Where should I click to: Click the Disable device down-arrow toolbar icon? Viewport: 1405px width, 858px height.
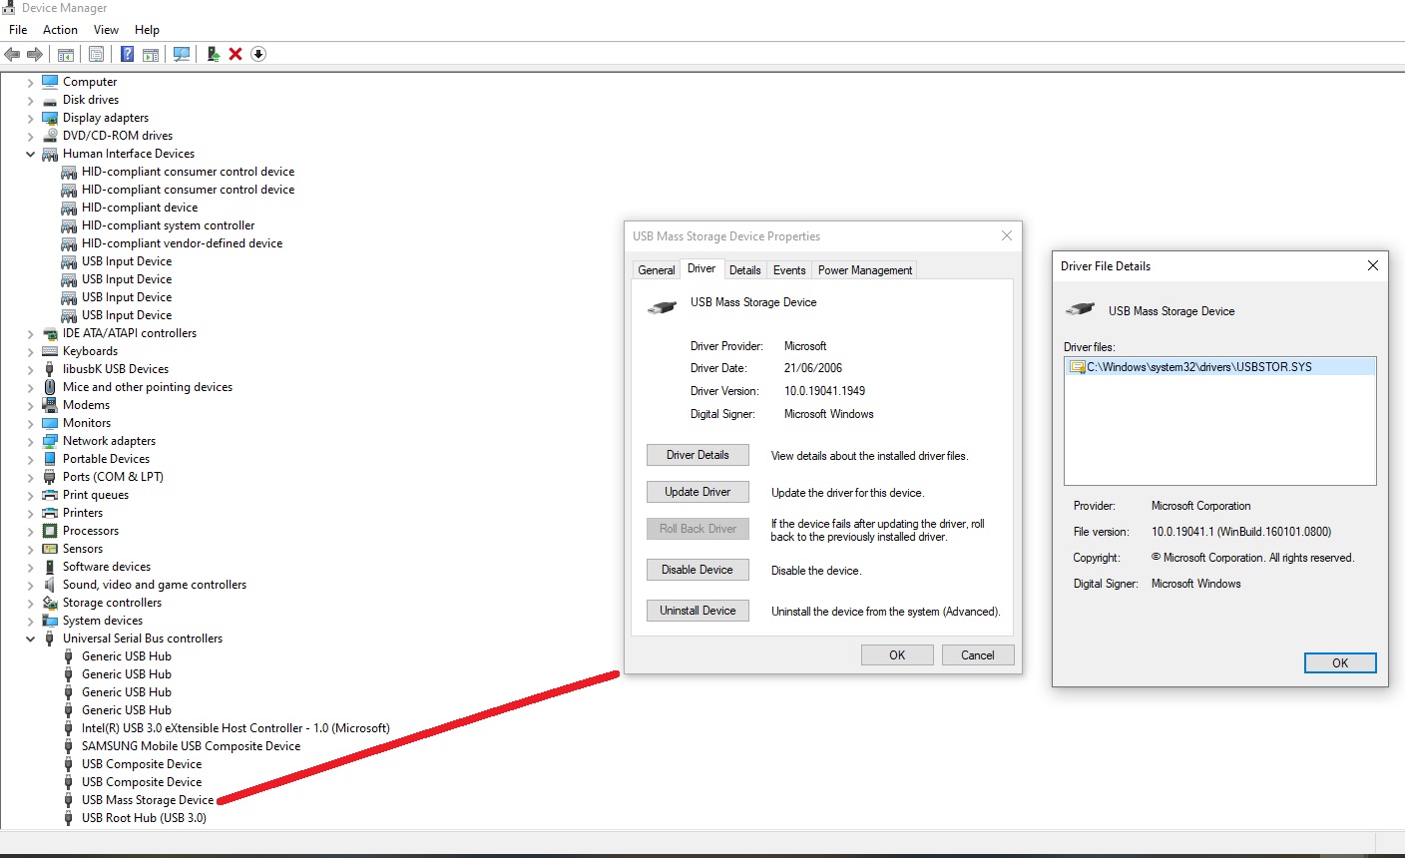point(257,54)
